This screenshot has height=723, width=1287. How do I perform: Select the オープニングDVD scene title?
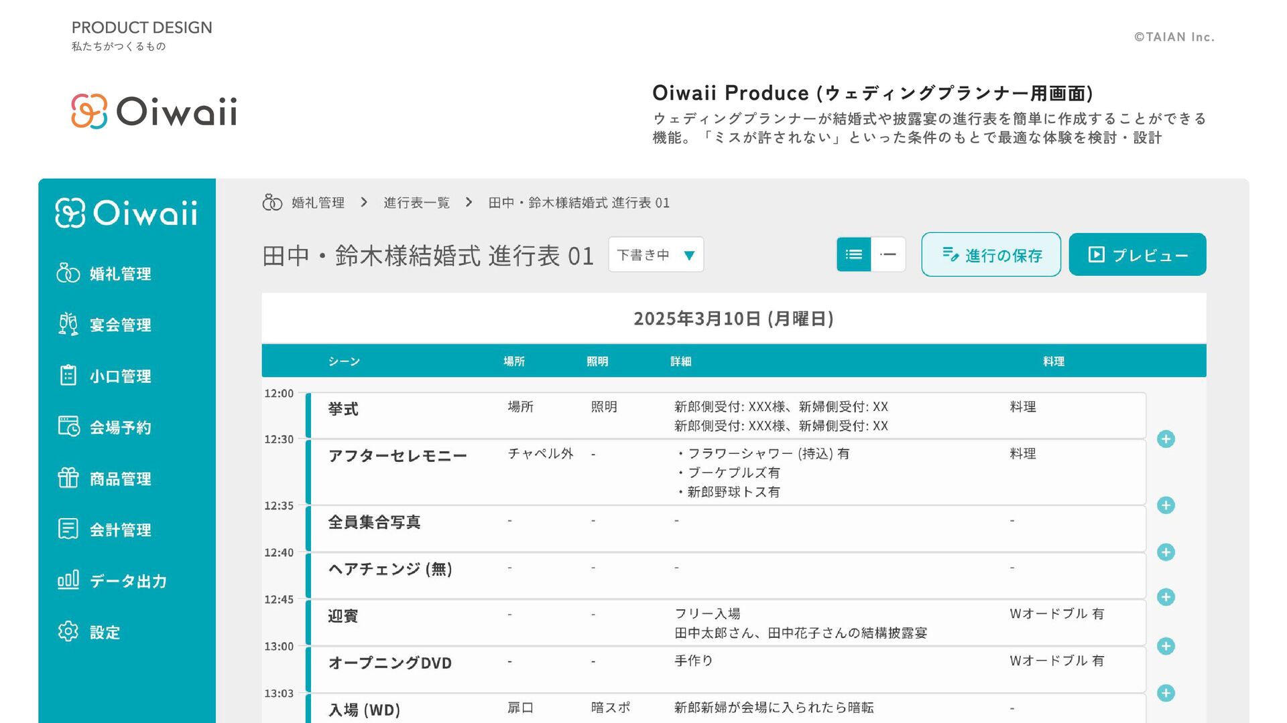pyautogui.click(x=390, y=663)
